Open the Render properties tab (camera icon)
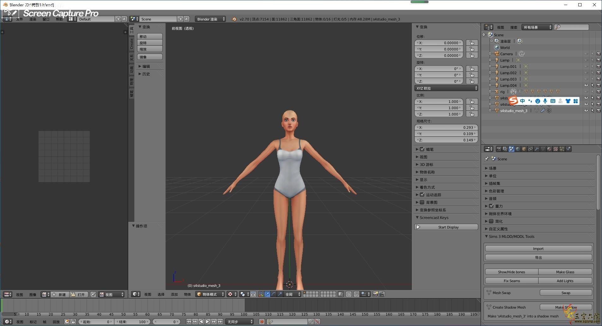The height and width of the screenshot is (326, 602). click(499, 149)
